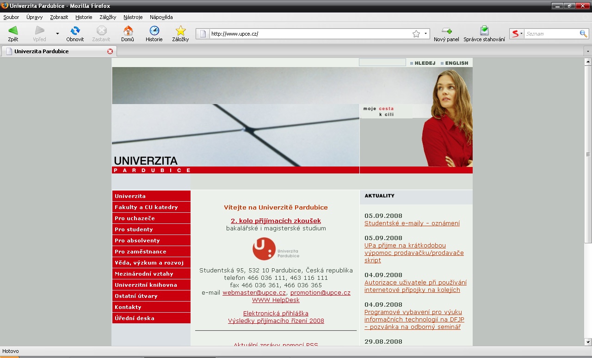The image size is (592, 358).
Task: Open the Pro studenty section
Action: [x=151, y=229]
